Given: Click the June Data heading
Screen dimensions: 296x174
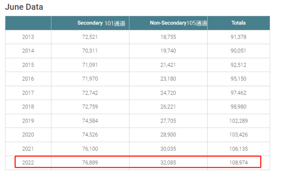Looking at the screenshot, I should tap(24, 7).
